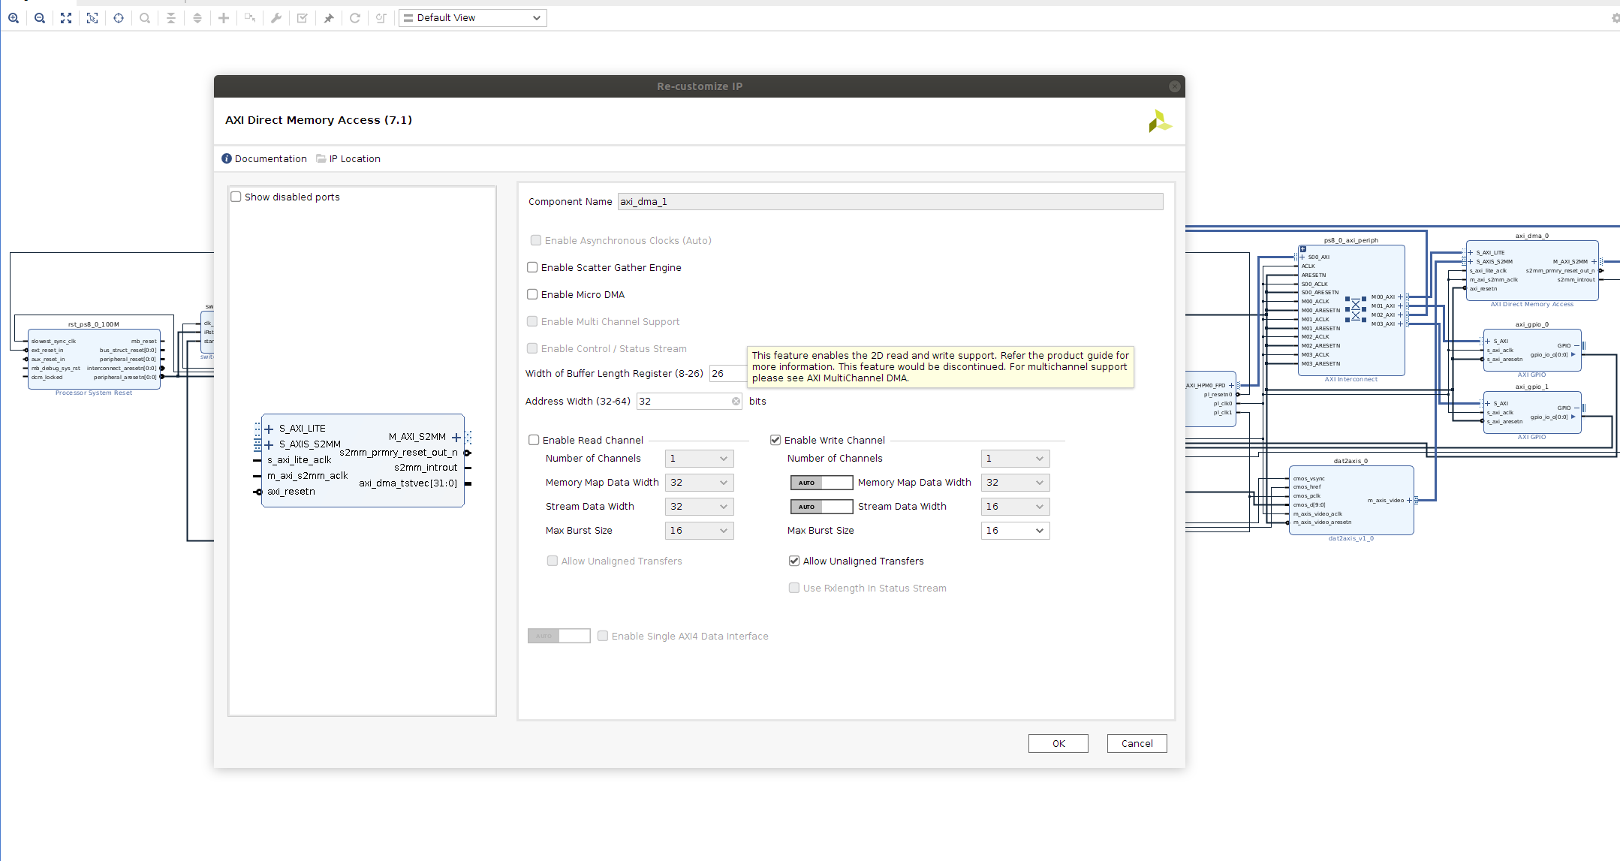Click the pin toolbar icon

coord(329,18)
